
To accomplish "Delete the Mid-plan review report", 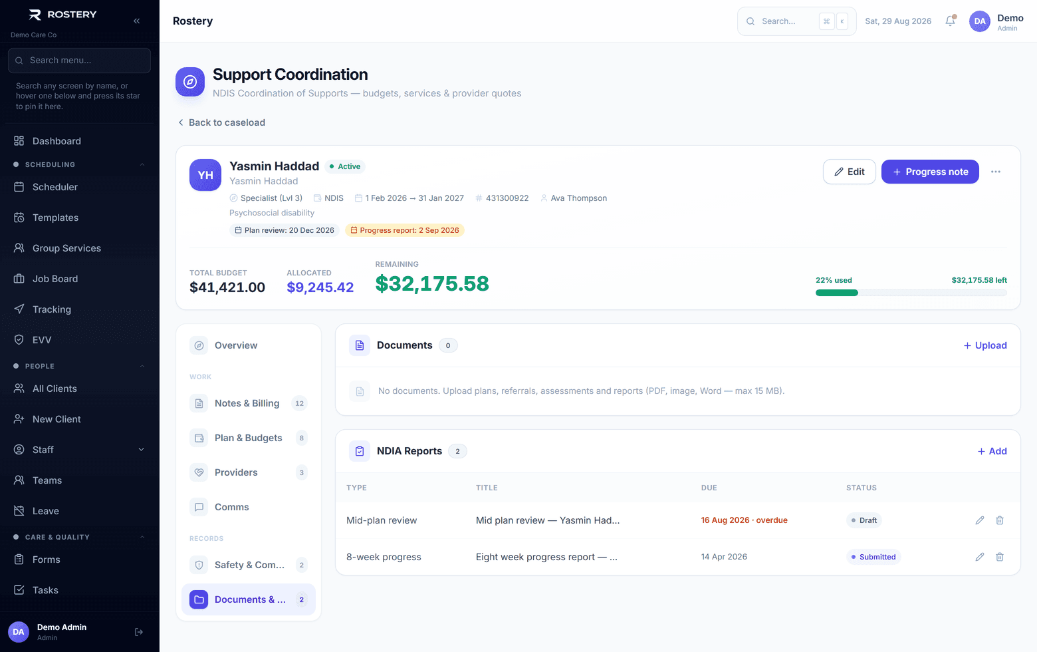I will [x=1000, y=520].
